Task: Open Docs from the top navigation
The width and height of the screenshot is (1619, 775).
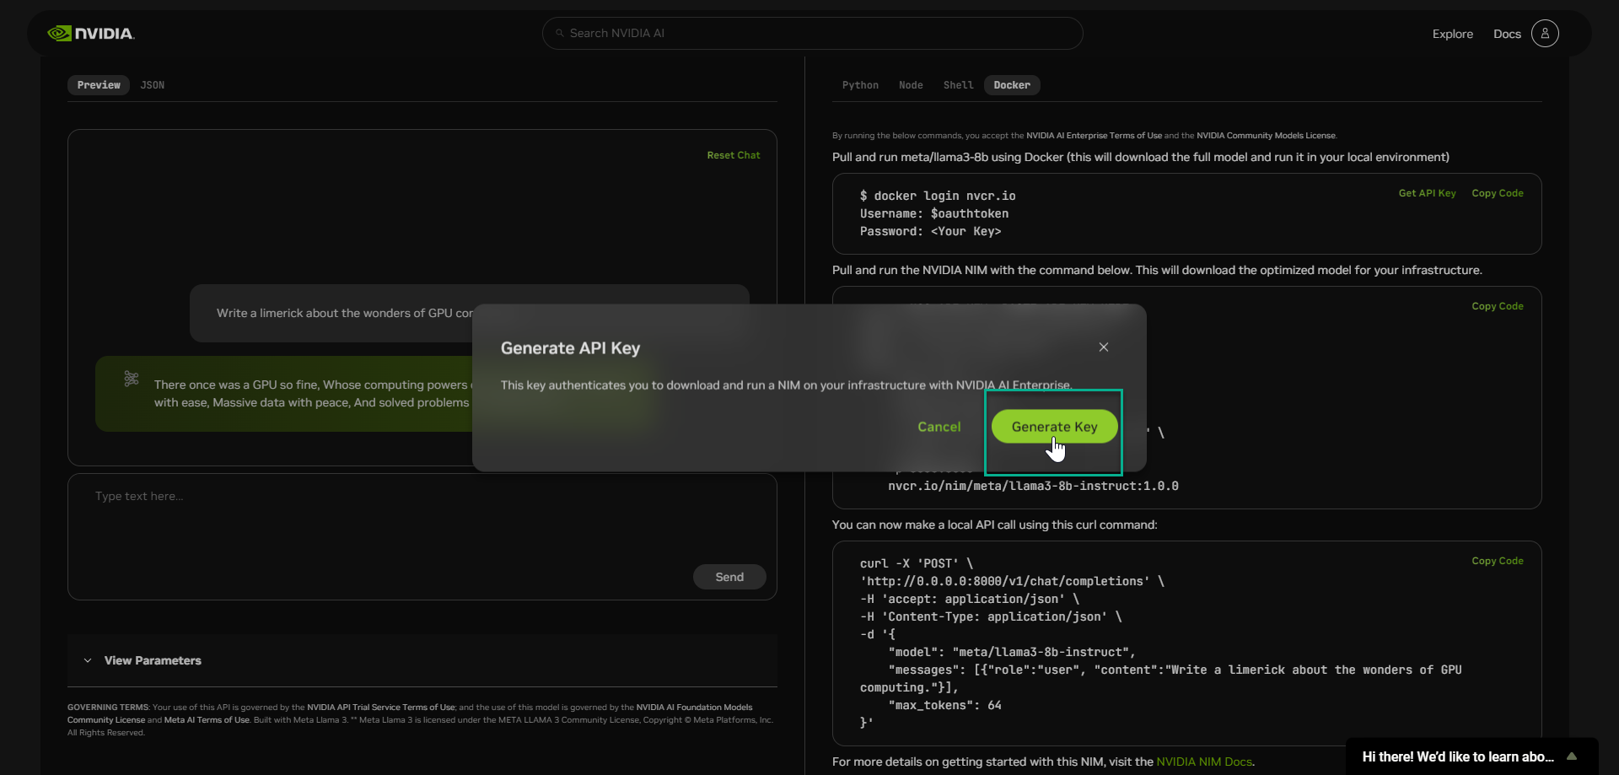Action: [1506, 34]
